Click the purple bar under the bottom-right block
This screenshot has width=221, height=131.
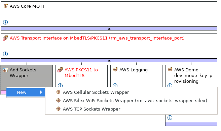pyautogui.click(x=191, y=124)
